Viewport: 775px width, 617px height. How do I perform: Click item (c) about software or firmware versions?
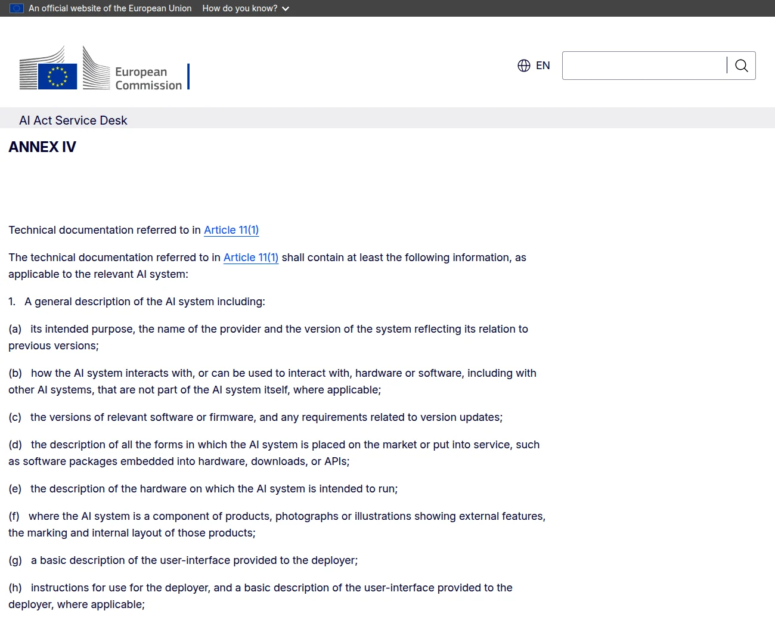coord(255,417)
